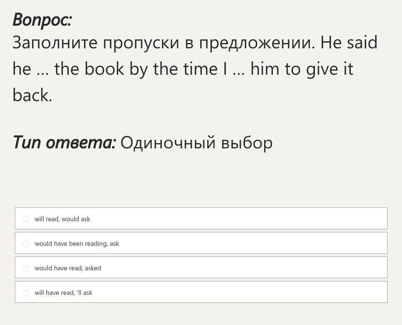Screen dimensions: 402x325
Task: Click the 'Тип ответа:' label
Action: click(64, 142)
